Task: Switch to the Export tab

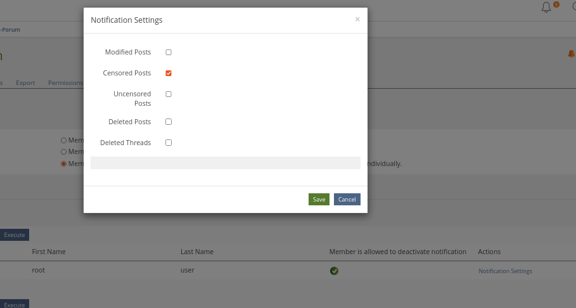Action: coord(25,82)
